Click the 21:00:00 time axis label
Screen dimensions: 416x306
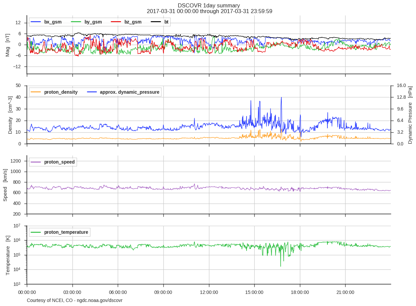[345, 292]
